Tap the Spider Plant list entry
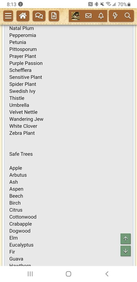Screen dimensions: 137x282 coord(23,84)
